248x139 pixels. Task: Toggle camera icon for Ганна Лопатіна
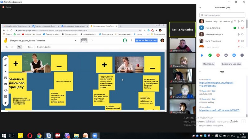pyautogui.click(x=243, y=28)
